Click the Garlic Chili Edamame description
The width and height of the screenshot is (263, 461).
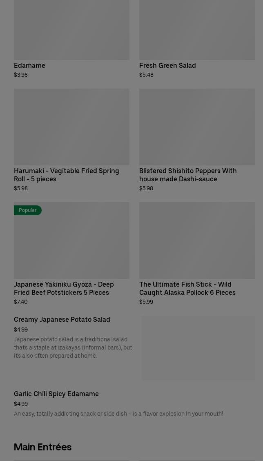pyautogui.click(x=118, y=414)
